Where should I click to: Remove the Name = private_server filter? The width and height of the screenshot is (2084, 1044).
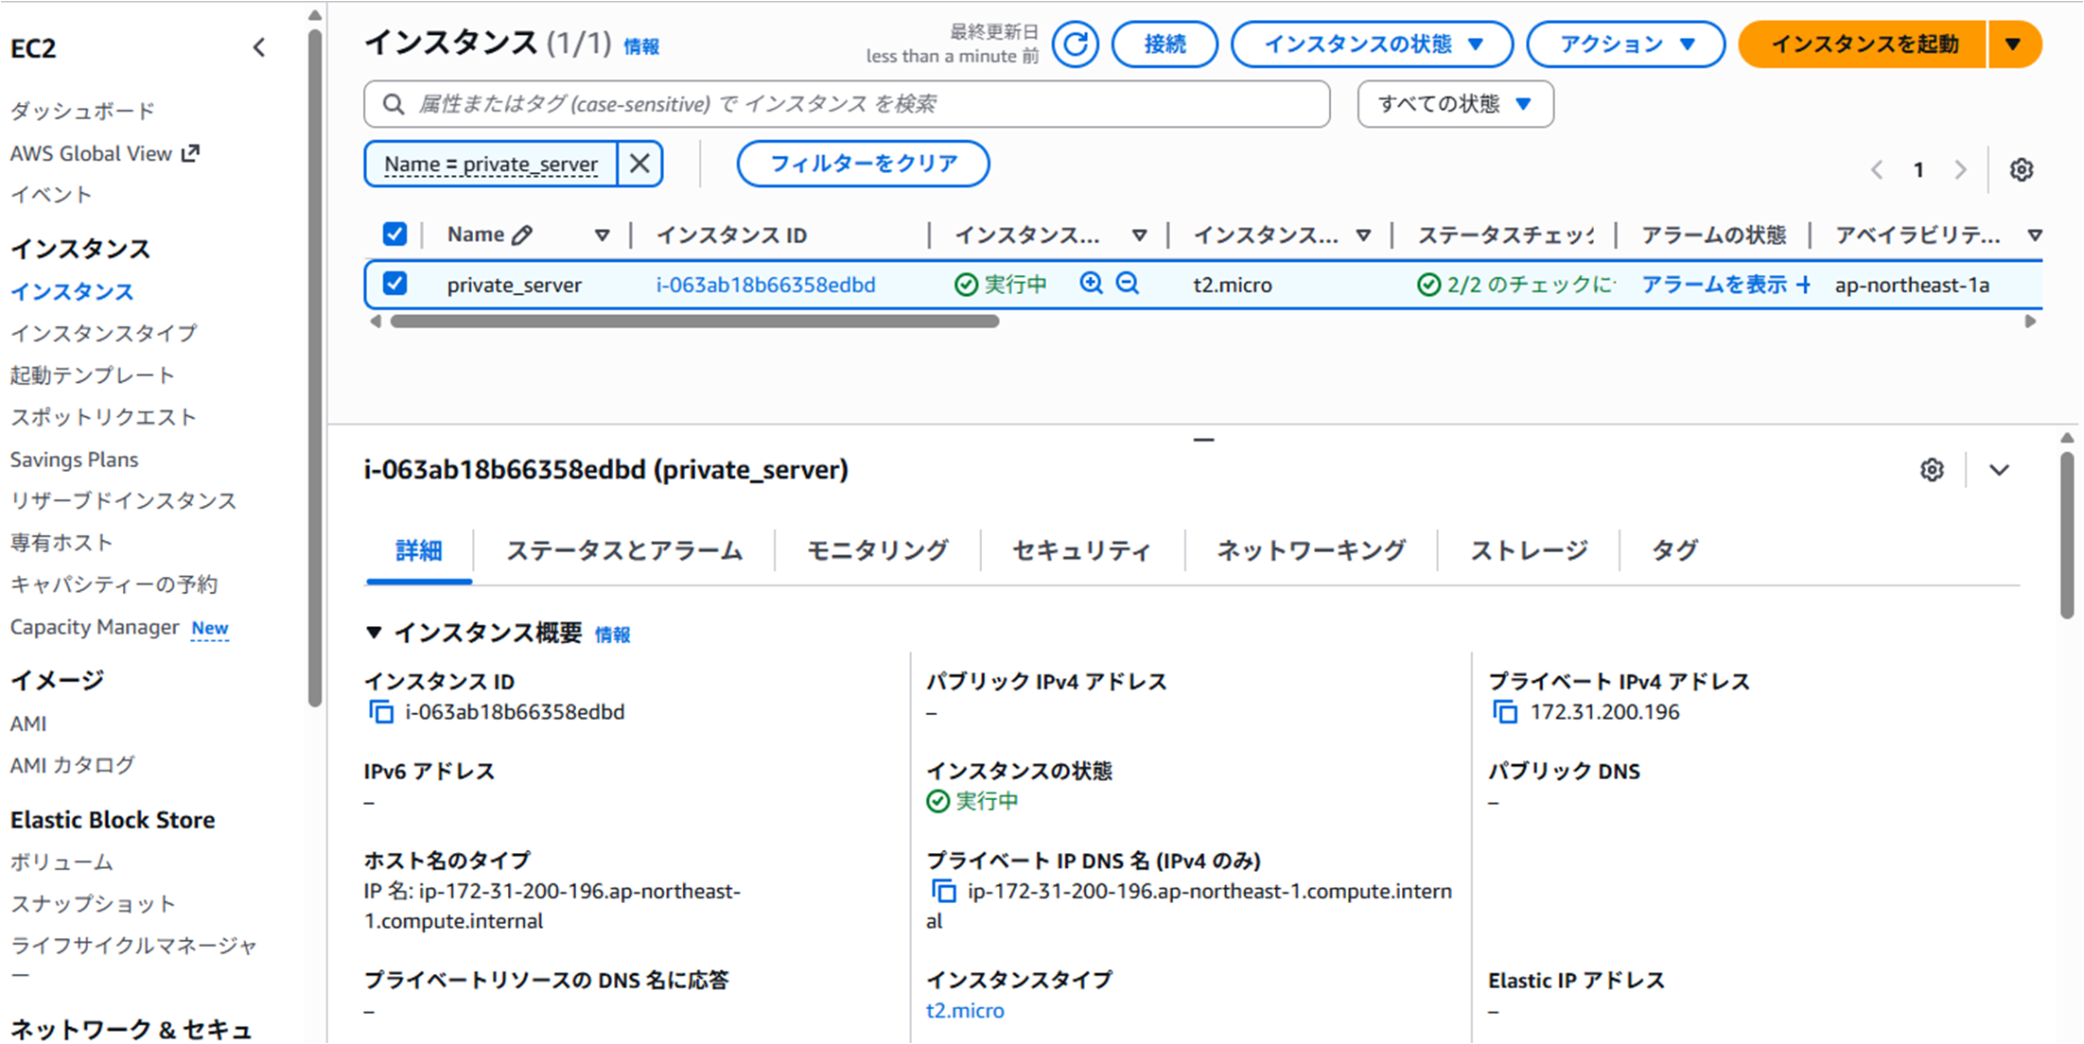(x=639, y=164)
